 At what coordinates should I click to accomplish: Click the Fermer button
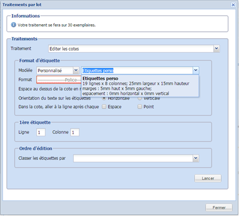click(x=219, y=207)
